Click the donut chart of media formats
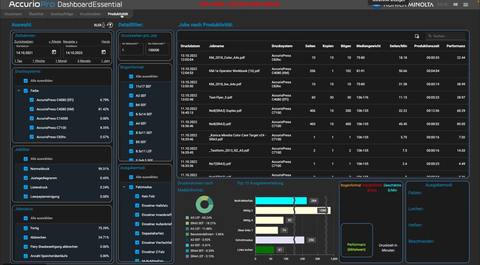Image resolution: width=480 pixels, height=265 pixels. pos(204,205)
